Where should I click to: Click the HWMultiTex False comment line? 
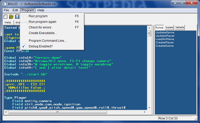pyautogui.click(x=25, y=88)
